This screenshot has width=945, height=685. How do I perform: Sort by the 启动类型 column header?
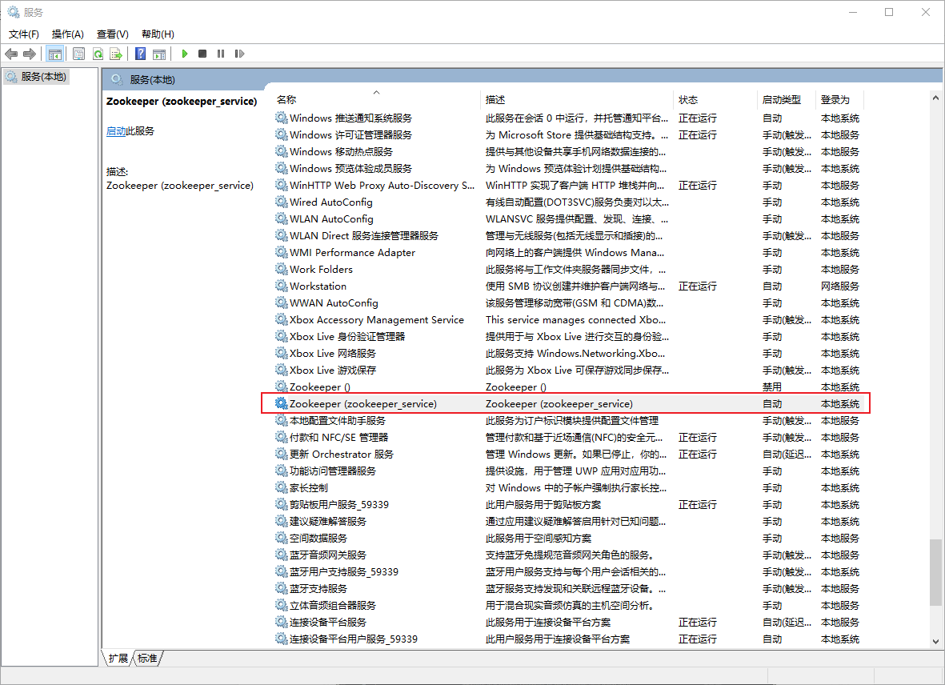(787, 99)
